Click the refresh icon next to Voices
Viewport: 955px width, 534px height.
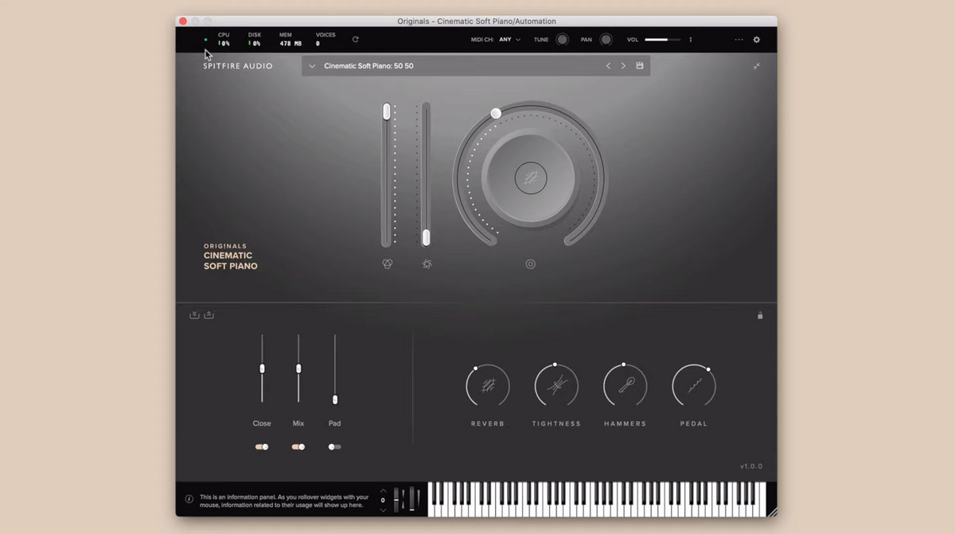click(355, 39)
